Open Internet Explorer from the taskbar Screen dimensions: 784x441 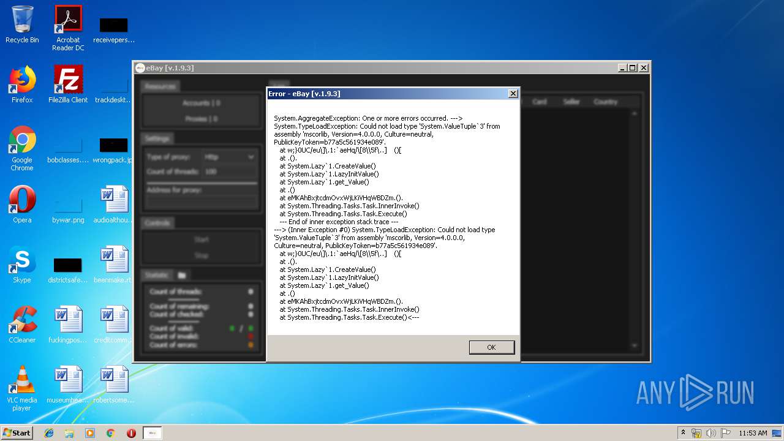coord(49,432)
